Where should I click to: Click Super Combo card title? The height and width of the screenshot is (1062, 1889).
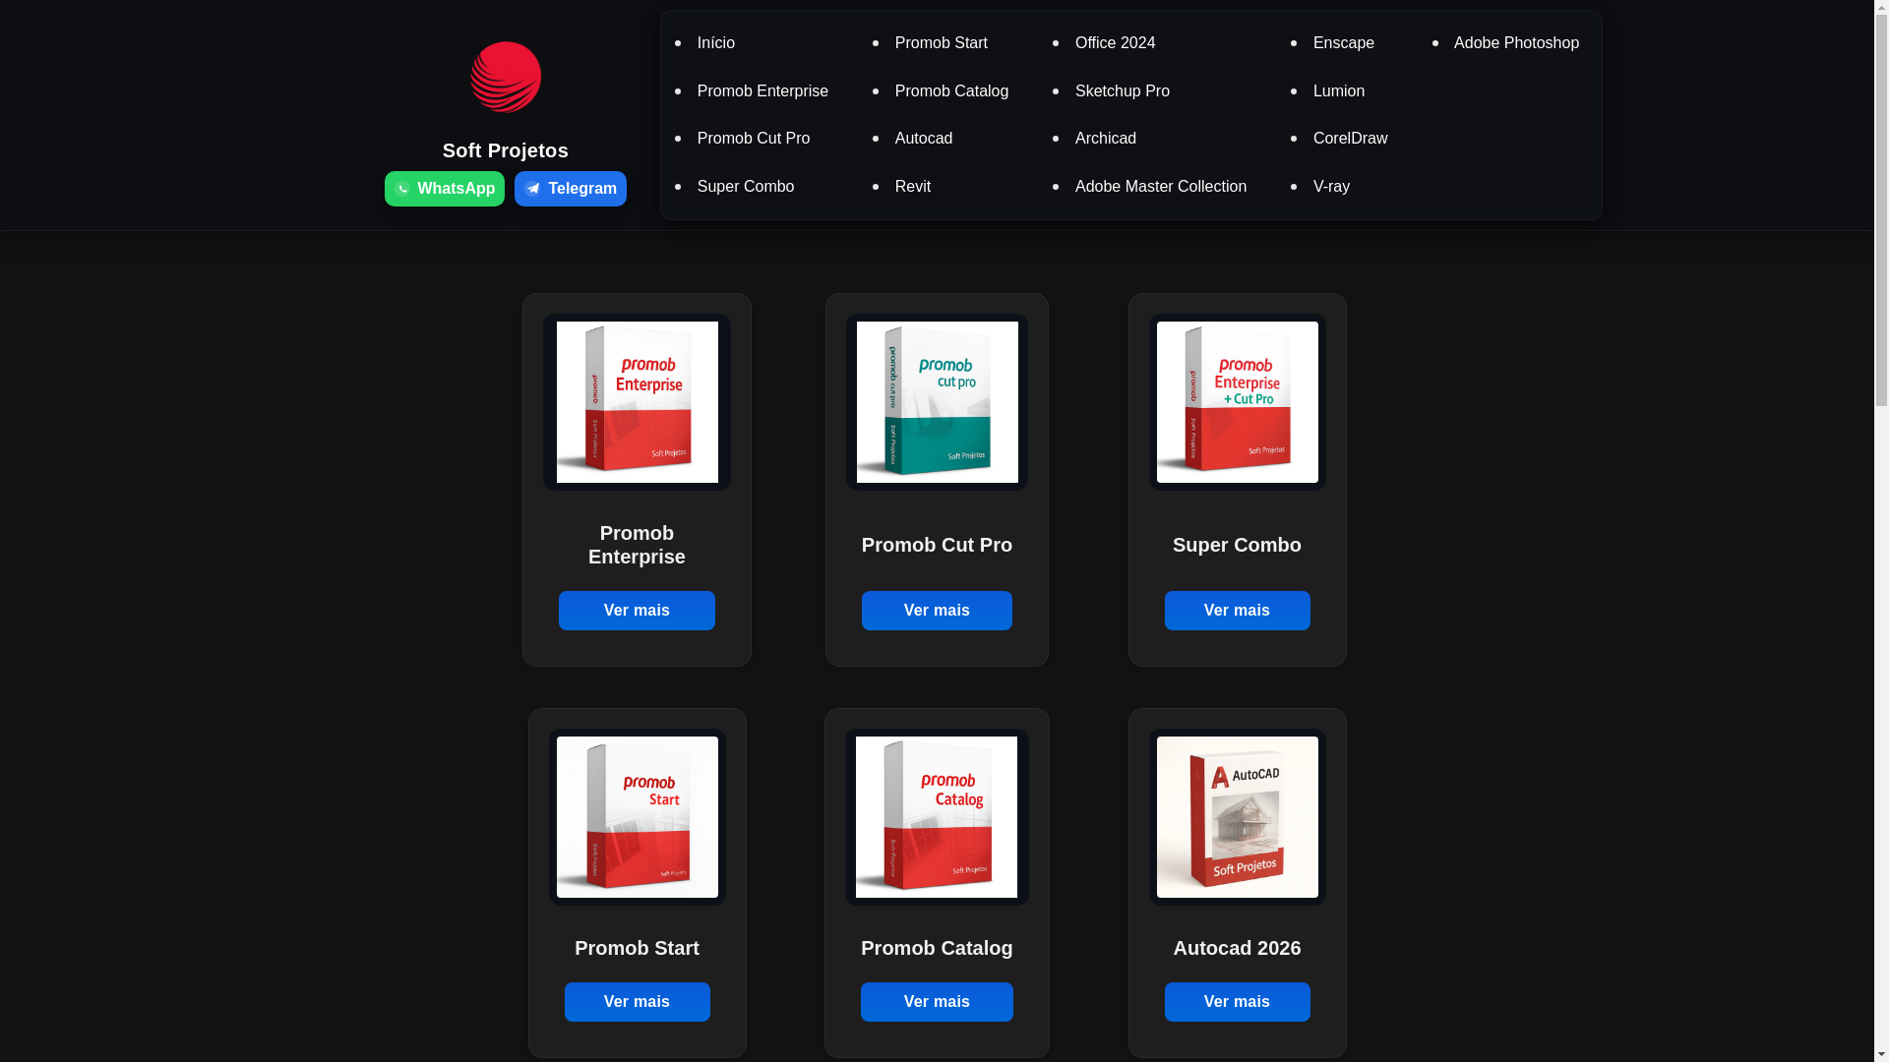[1237, 545]
